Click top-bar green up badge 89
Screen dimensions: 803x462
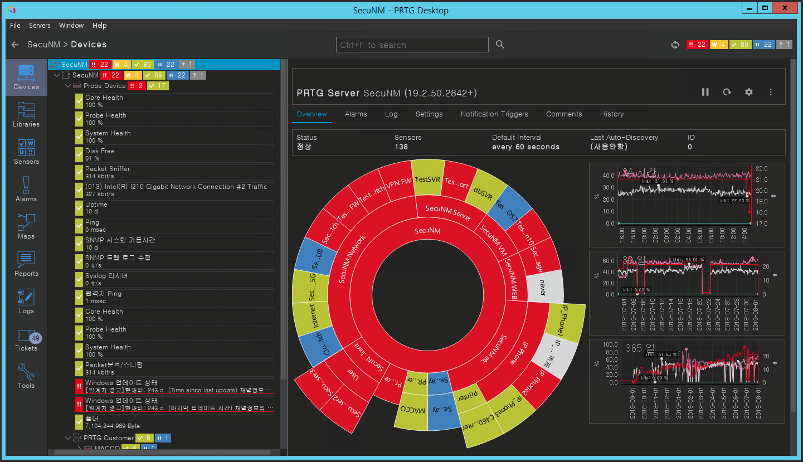click(739, 45)
